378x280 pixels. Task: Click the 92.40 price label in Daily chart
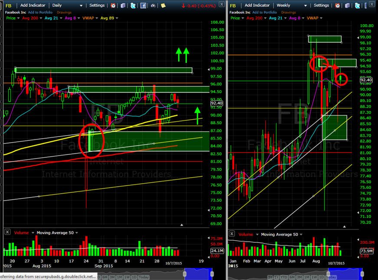click(217, 103)
